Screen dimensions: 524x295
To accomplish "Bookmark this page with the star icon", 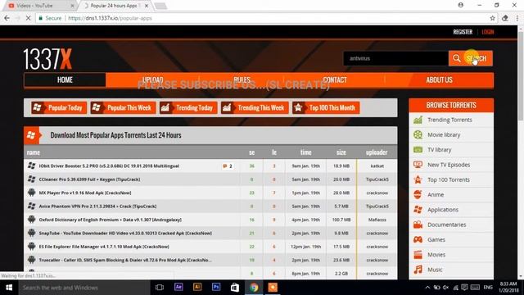I will [x=492, y=18].
